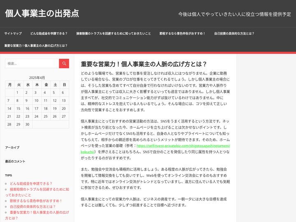Select day 15 in the calendar
The height and width of the screenshot is (222, 296).
click(x=18, y=109)
